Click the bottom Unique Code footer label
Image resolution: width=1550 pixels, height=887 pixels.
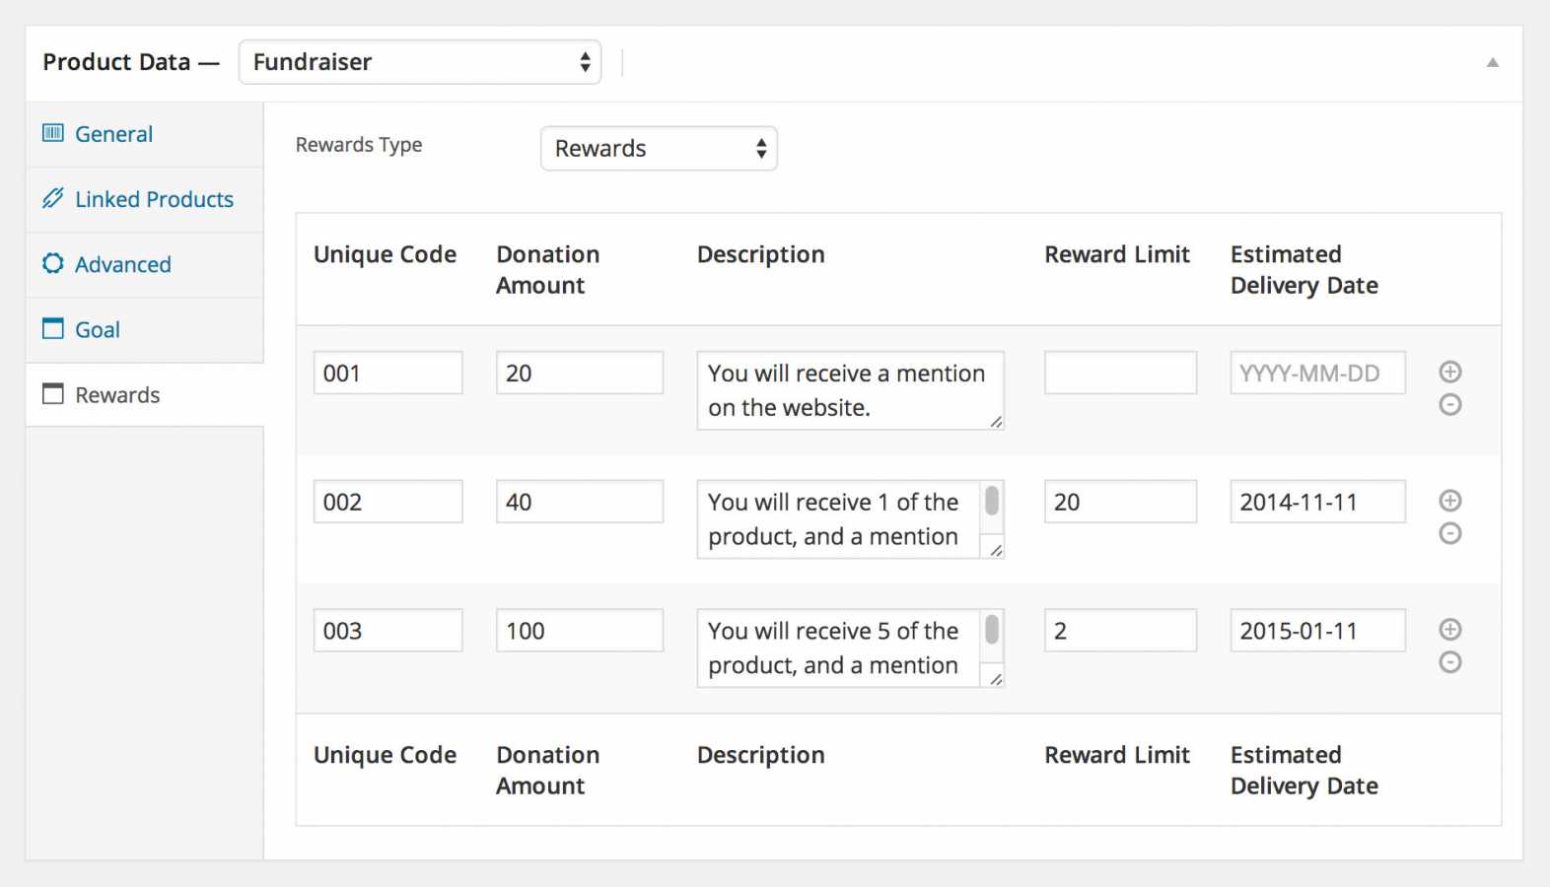(385, 755)
